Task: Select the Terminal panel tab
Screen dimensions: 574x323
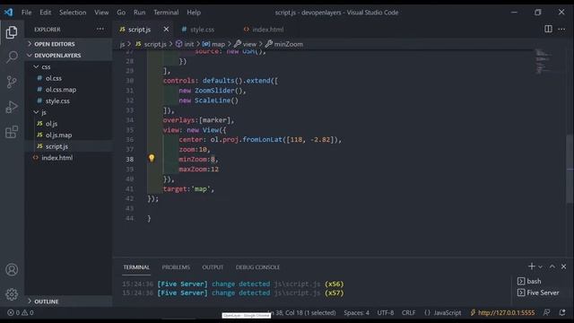Action: pyautogui.click(x=136, y=267)
